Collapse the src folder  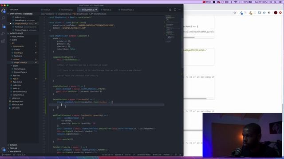click(x=13, y=43)
